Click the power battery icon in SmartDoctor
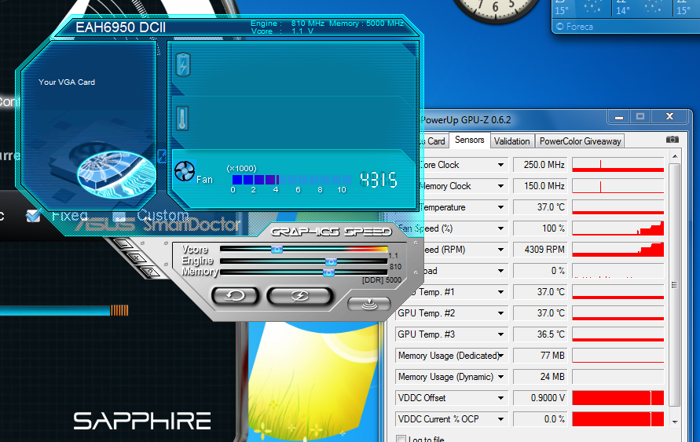Image resolution: width=700 pixels, height=442 pixels. pos(183,65)
